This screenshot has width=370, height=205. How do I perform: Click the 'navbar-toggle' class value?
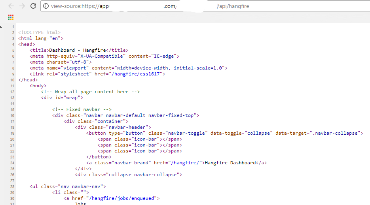pyautogui.click(x=186, y=133)
